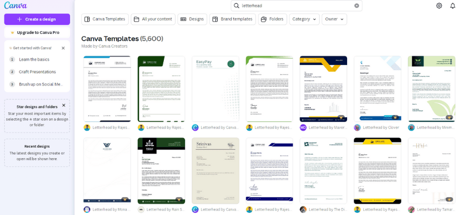The image size is (457, 215).
Task: Click the Pro crown on Clover template
Action: [395, 117]
